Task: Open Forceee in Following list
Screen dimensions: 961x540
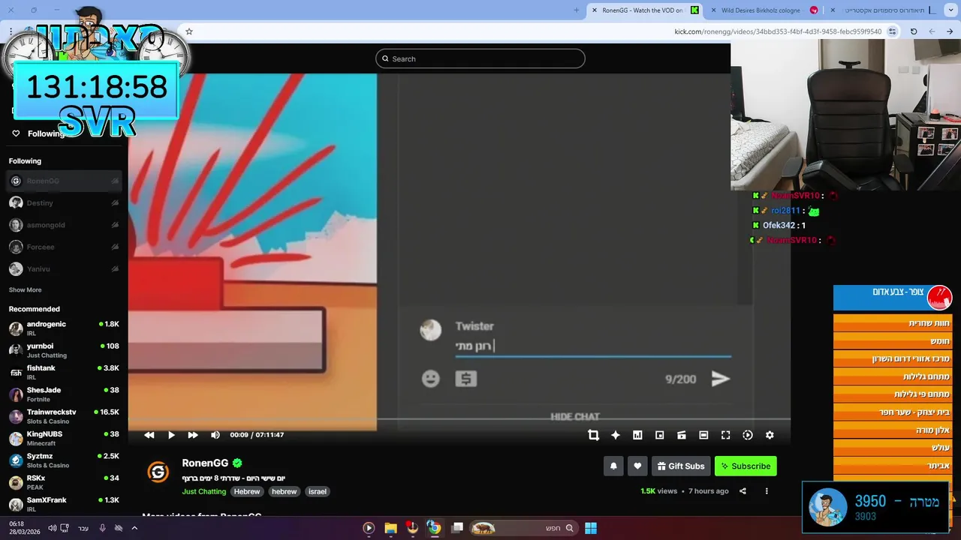Action: click(64, 247)
